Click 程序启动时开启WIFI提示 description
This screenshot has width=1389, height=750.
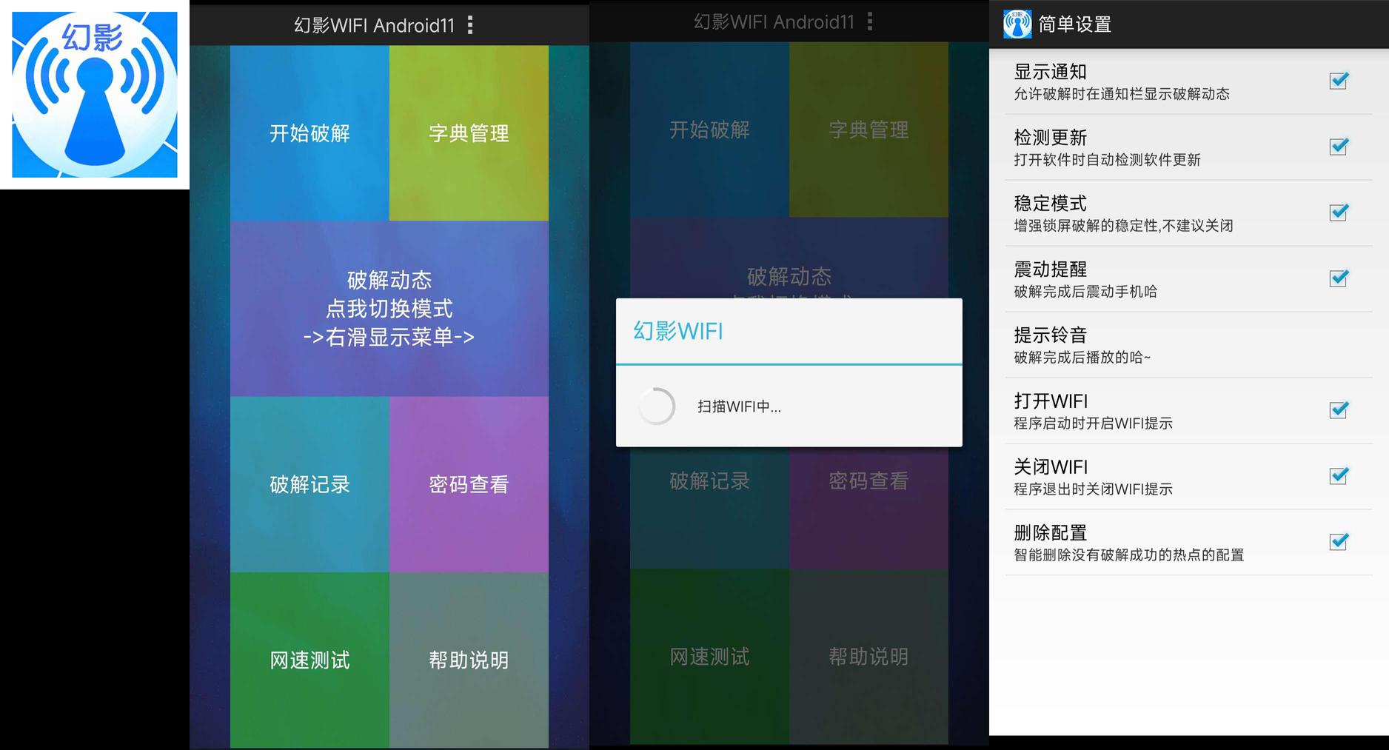point(1093,423)
